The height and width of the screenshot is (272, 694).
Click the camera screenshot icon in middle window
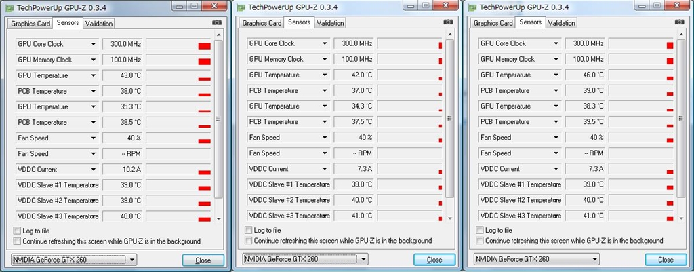point(448,22)
